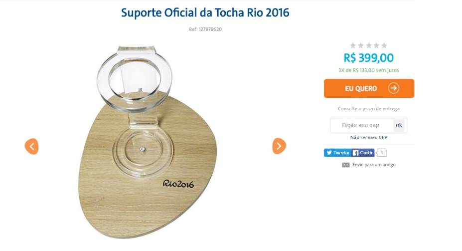Click the arrow circle on EU QUERO

click(393, 88)
